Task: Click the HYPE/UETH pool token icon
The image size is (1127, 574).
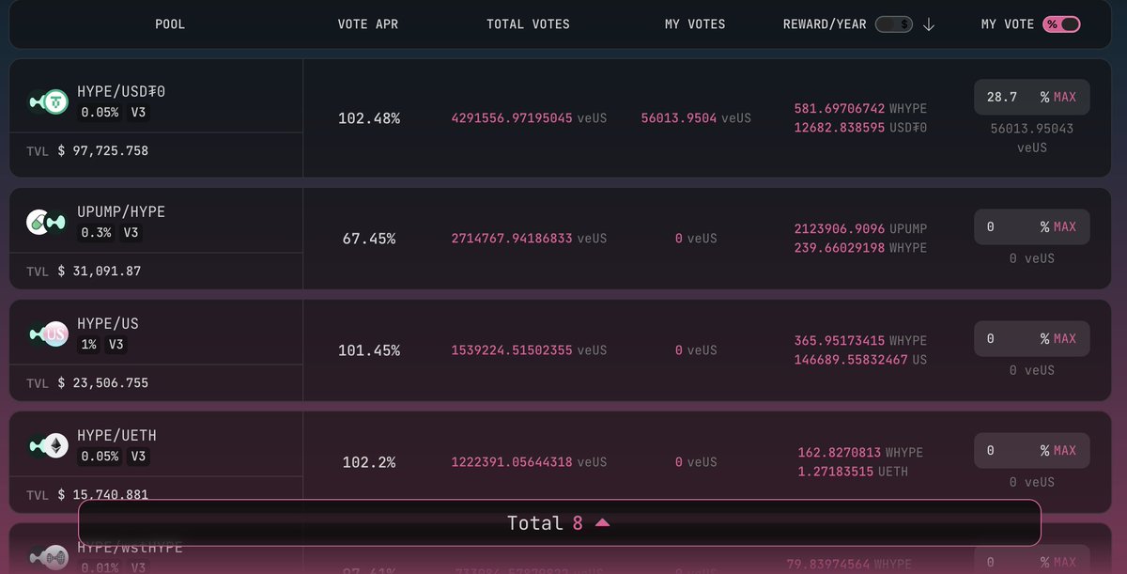Action: [x=48, y=445]
